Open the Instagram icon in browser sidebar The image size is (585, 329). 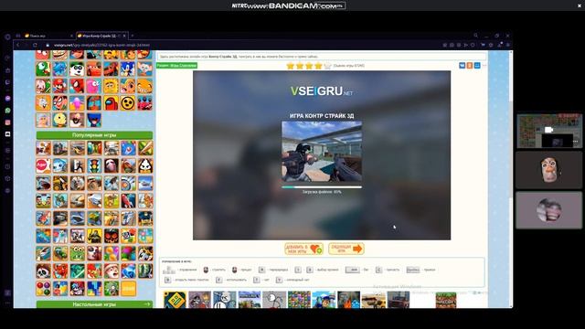pos(8,122)
